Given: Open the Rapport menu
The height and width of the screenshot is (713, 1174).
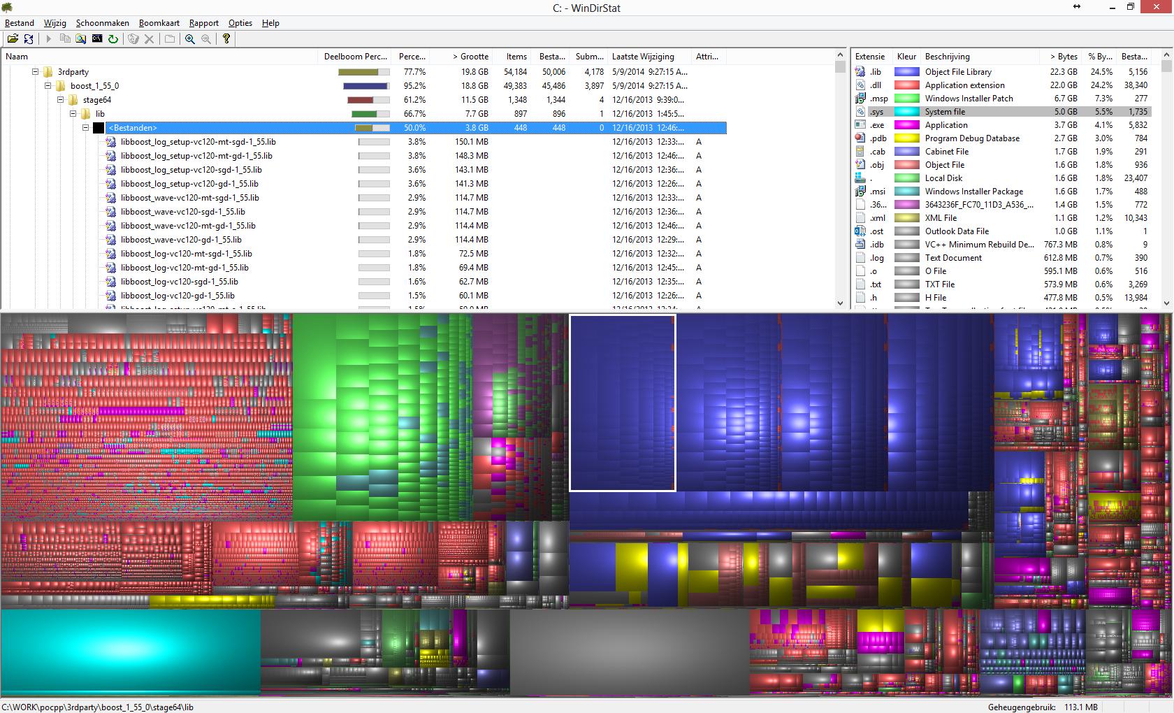Looking at the screenshot, I should tap(204, 23).
